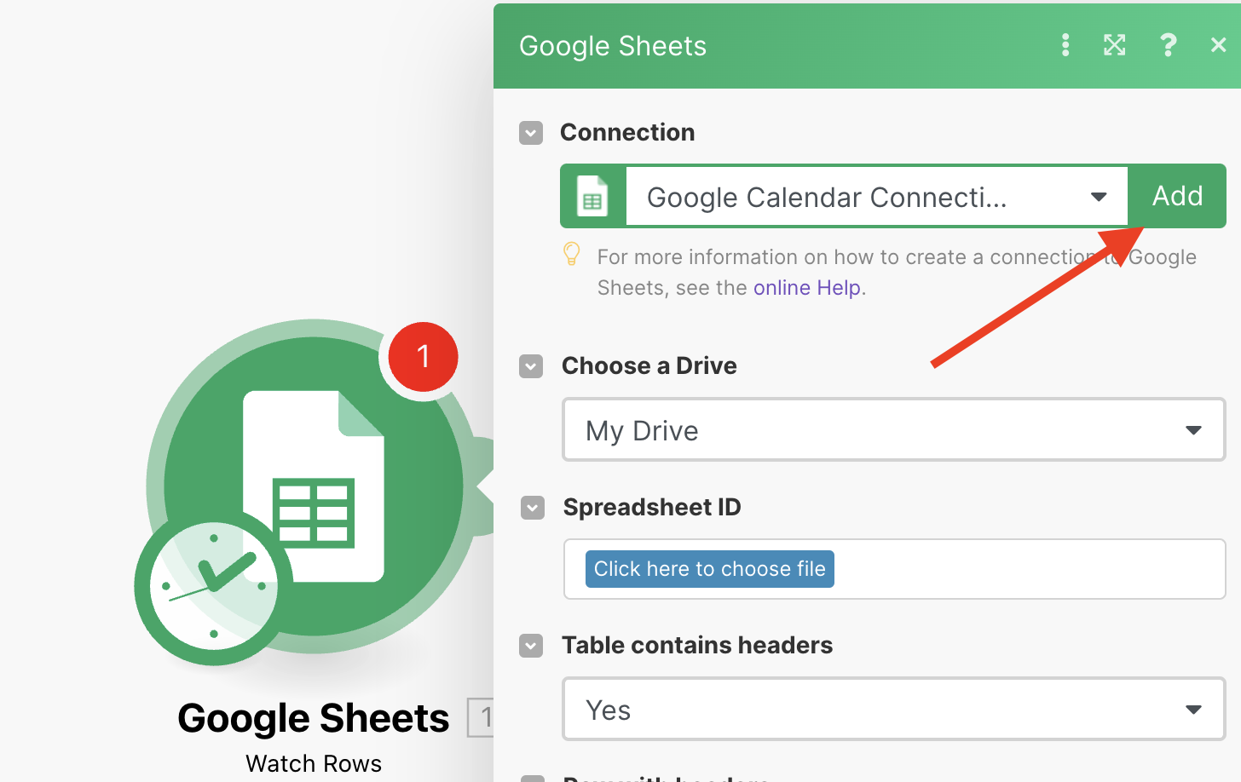Click the red notification badge showing 1

pyautogui.click(x=423, y=356)
